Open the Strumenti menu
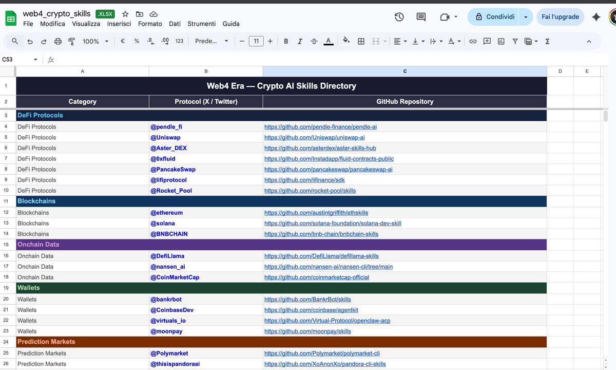616x370 pixels. click(x=202, y=24)
